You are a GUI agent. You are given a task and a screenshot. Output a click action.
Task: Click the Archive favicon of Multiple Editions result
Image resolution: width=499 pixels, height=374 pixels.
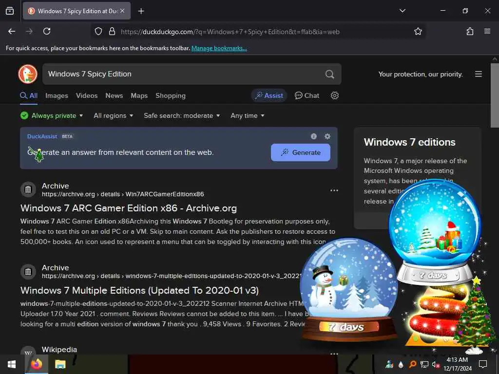click(x=28, y=272)
